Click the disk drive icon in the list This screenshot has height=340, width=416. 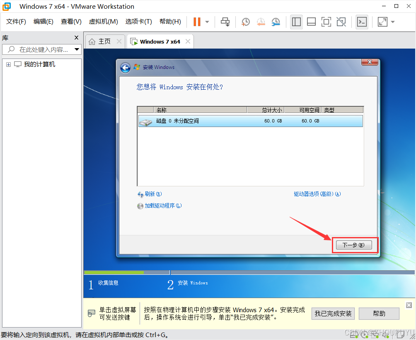click(145, 122)
